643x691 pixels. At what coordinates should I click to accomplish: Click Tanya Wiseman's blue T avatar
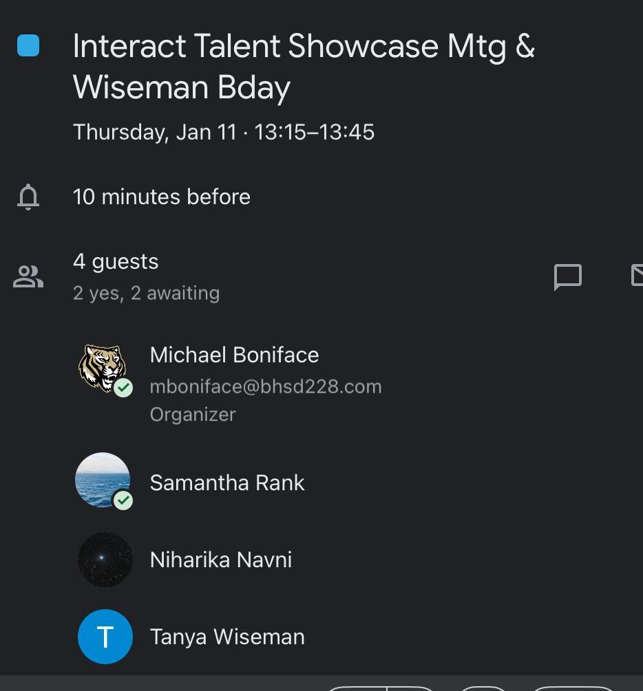pyautogui.click(x=105, y=637)
